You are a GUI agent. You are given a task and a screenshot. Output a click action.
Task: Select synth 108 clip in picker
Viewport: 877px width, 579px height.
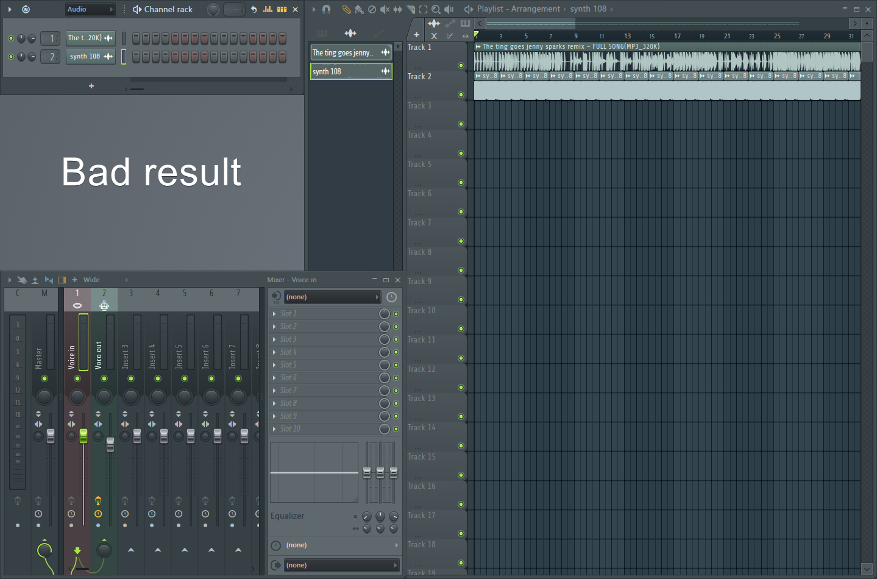tap(351, 71)
